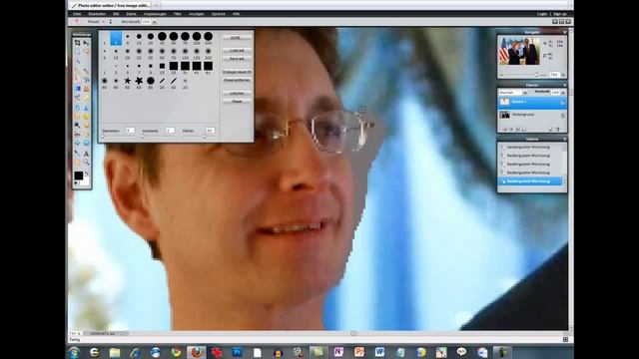Open the Bearbeiten menu

[x=97, y=14]
